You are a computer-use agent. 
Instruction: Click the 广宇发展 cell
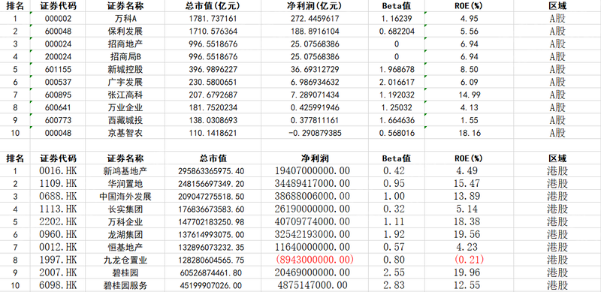click(x=125, y=82)
